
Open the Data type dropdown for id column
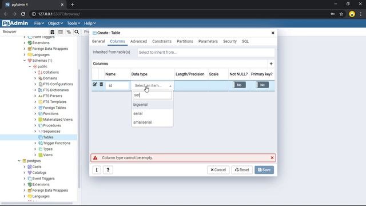click(153, 86)
